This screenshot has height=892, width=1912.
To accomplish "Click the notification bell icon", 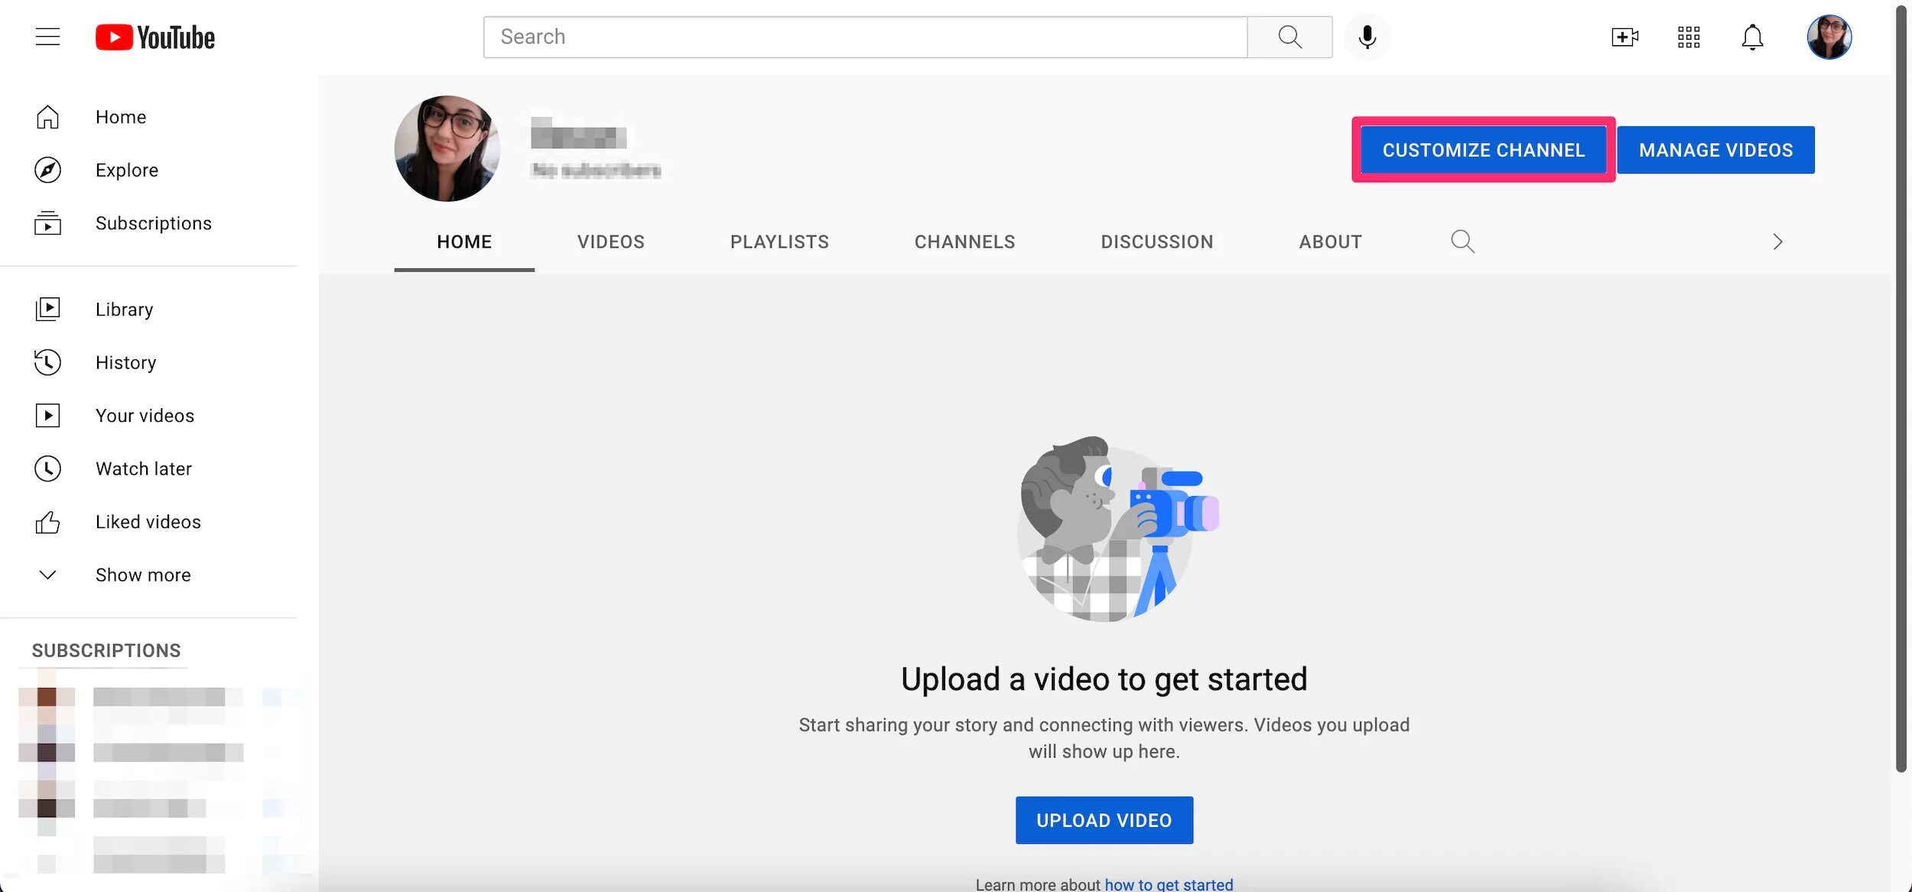I will click(1752, 37).
